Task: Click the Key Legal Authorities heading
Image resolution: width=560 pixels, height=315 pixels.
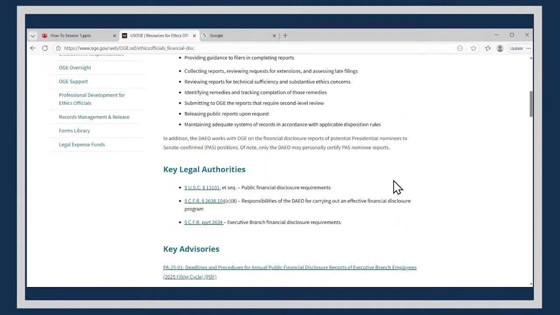Action: pyautogui.click(x=204, y=169)
